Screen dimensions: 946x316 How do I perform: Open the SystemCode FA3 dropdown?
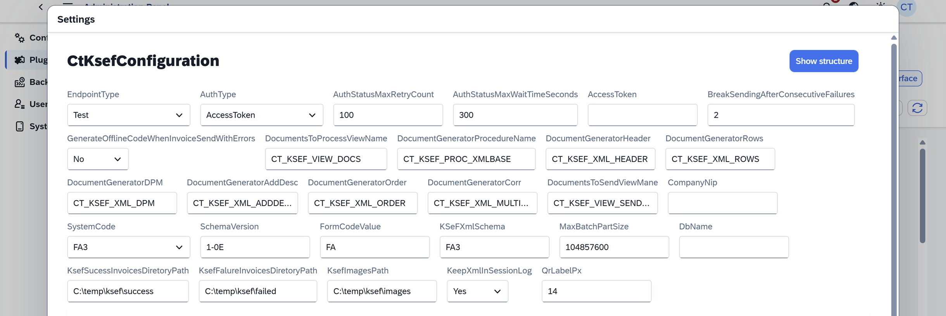click(128, 247)
